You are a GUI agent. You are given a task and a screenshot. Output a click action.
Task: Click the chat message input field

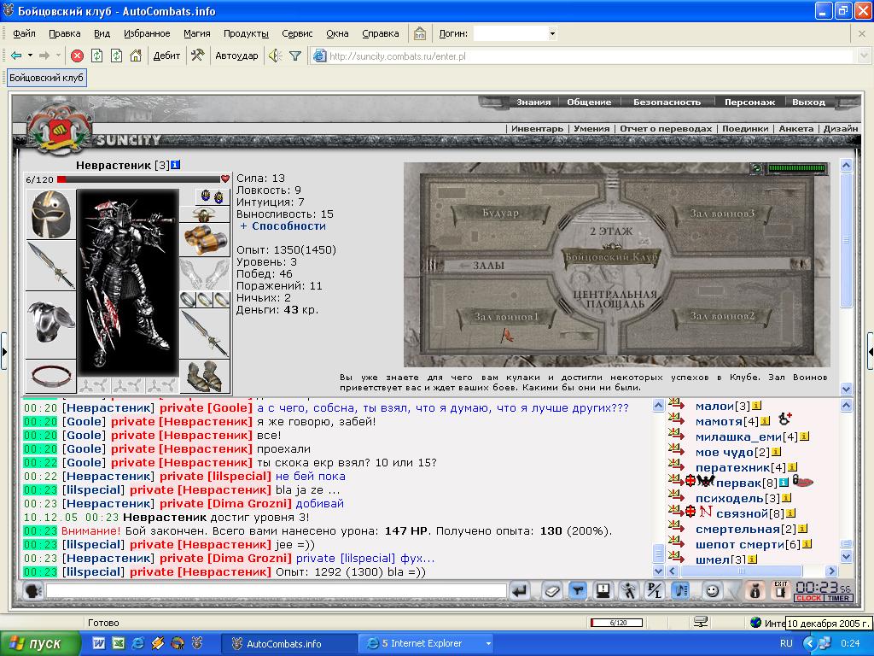(x=276, y=590)
